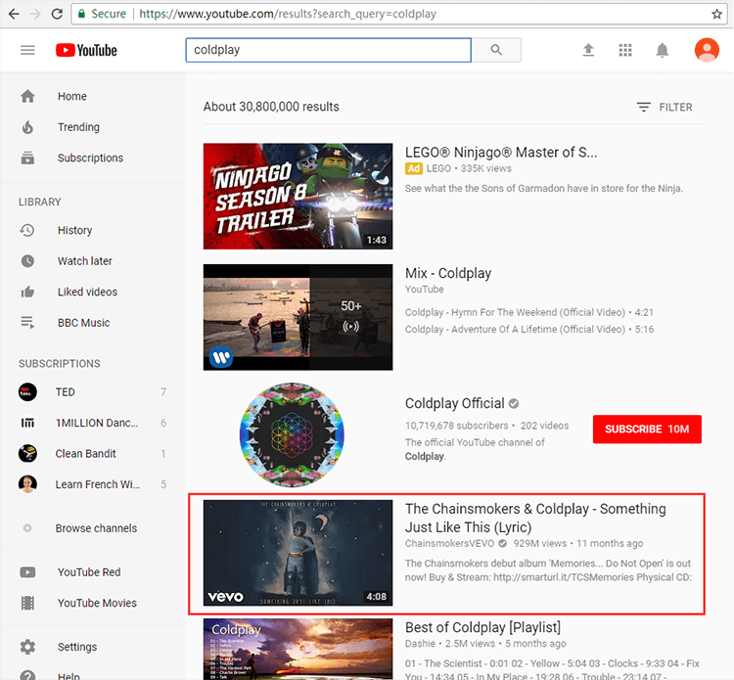Screen dimensions: 734x680
Task: Click the Watch later clock icon
Action: click(x=27, y=260)
